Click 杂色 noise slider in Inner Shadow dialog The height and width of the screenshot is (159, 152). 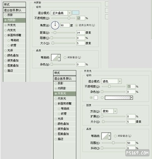63,64
